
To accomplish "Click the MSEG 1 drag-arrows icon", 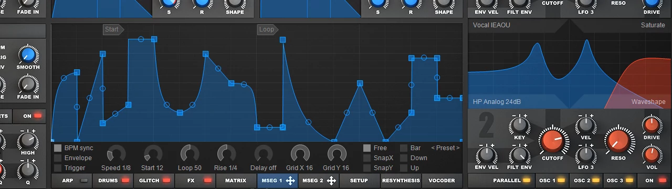I will pyautogui.click(x=290, y=181).
